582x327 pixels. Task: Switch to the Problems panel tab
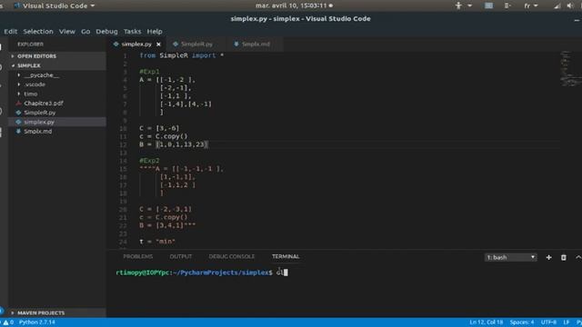pos(137,256)
